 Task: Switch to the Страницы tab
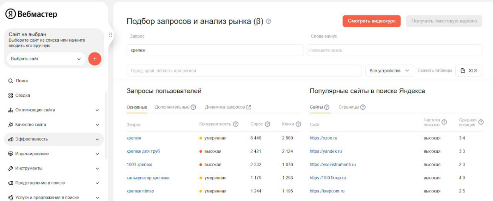click(349, 107)
